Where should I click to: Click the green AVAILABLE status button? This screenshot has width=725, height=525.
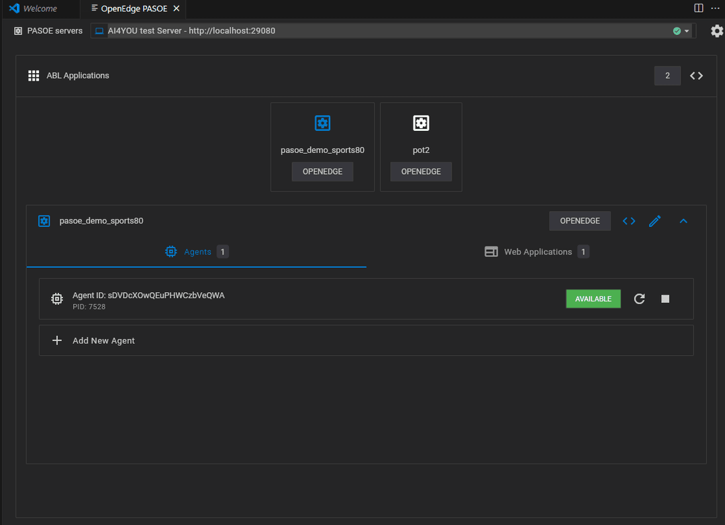[x=593, y=299]
